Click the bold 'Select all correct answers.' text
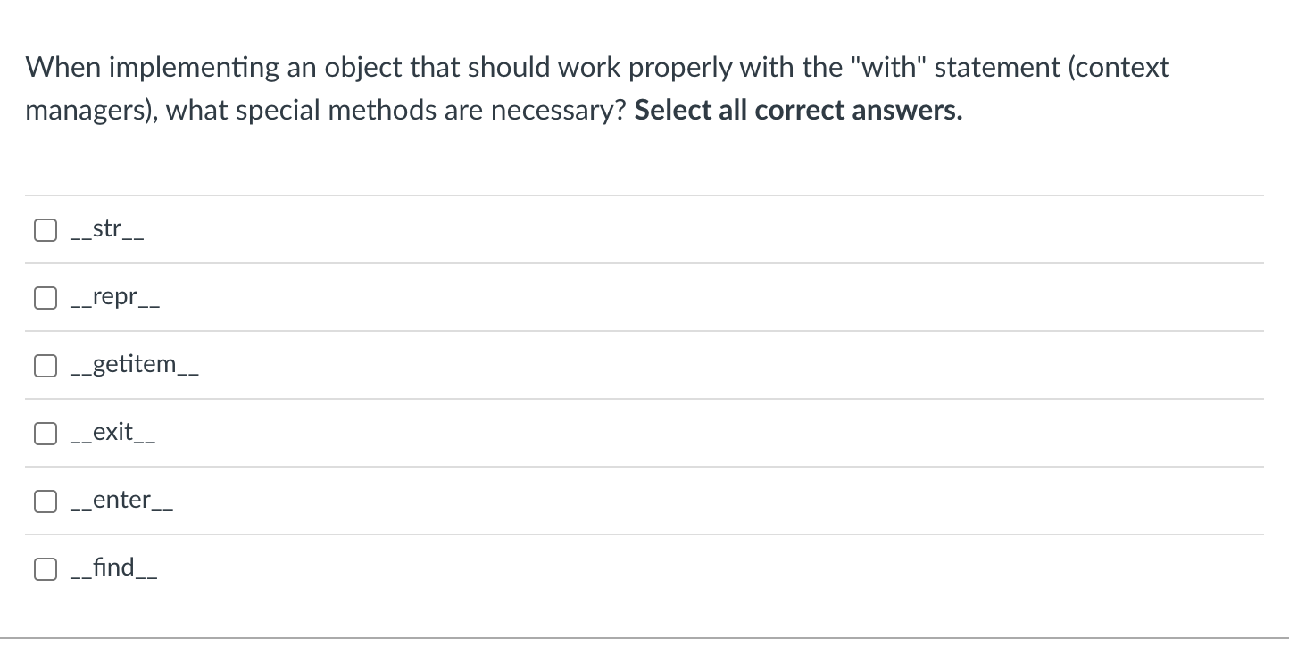Screen dimensions: 1289x646 click(799, 111)
